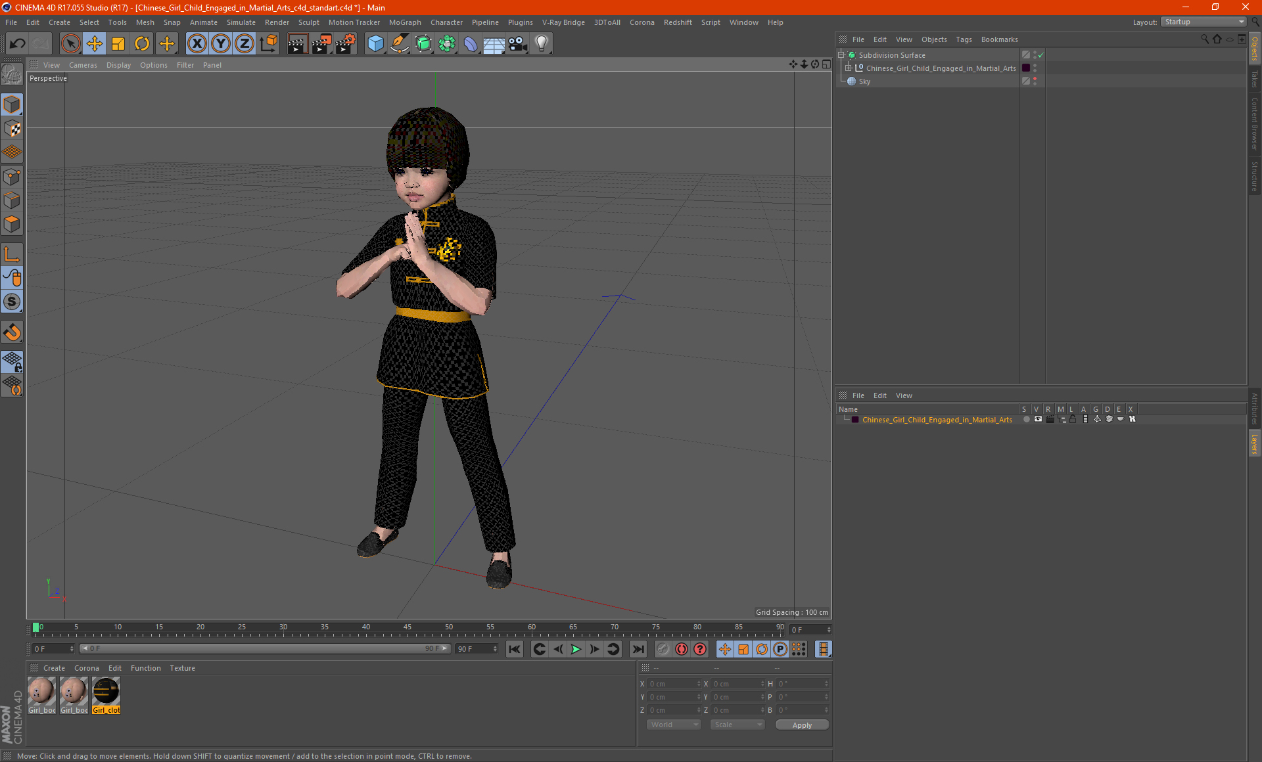Switch to Make Editable mode icon
This screenshot has width=1262, height=762.
tap(12, 75)
